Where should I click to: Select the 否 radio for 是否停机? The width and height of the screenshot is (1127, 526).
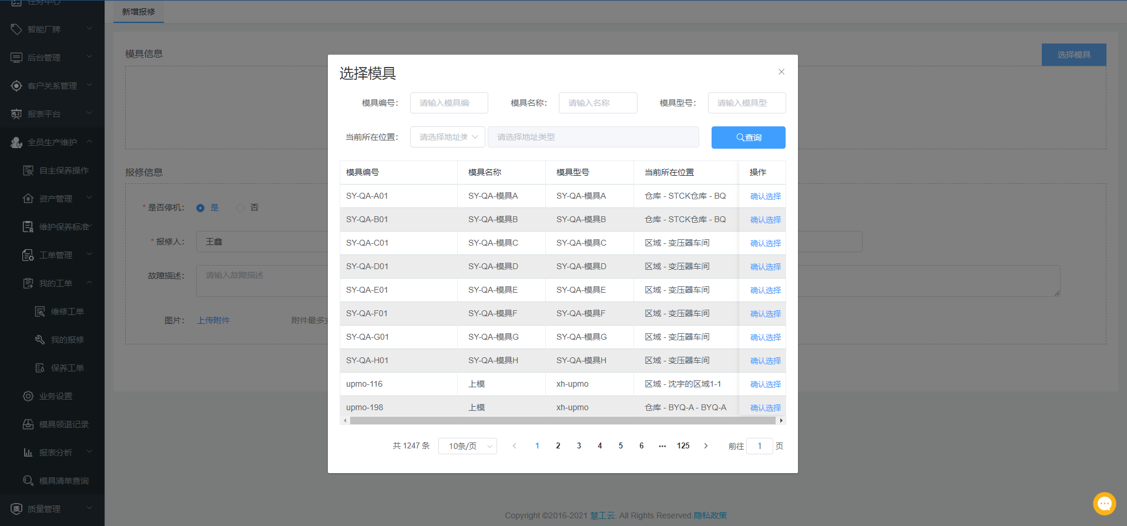pyautogui.click(x=240, y=208)
